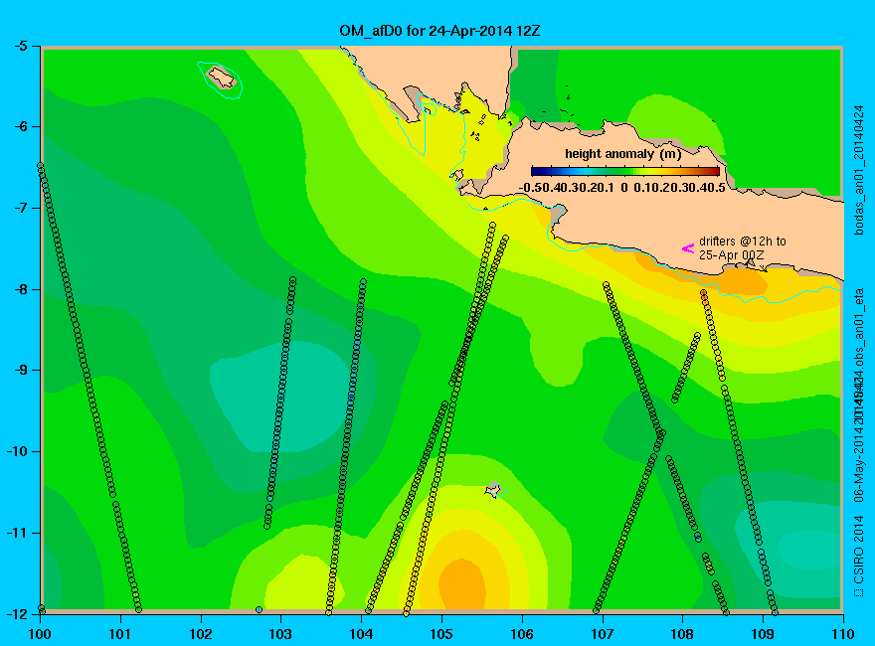Screen dimensions: 875x646
Task: Click the x-axis label "101"
Action: point(120,634)
